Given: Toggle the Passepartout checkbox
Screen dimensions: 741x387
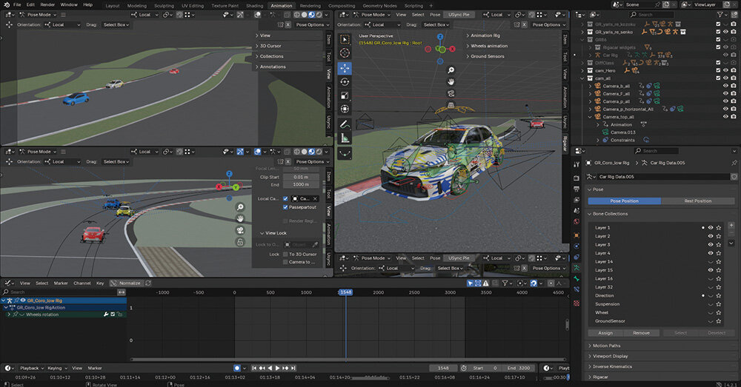Looking at the screenshot, I should [x=286, y=207].
